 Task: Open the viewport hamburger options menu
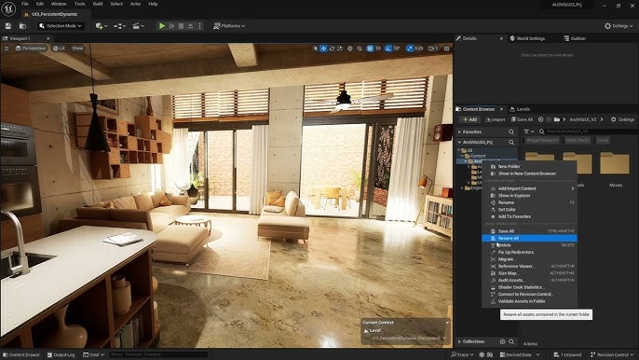pos(7,48)
